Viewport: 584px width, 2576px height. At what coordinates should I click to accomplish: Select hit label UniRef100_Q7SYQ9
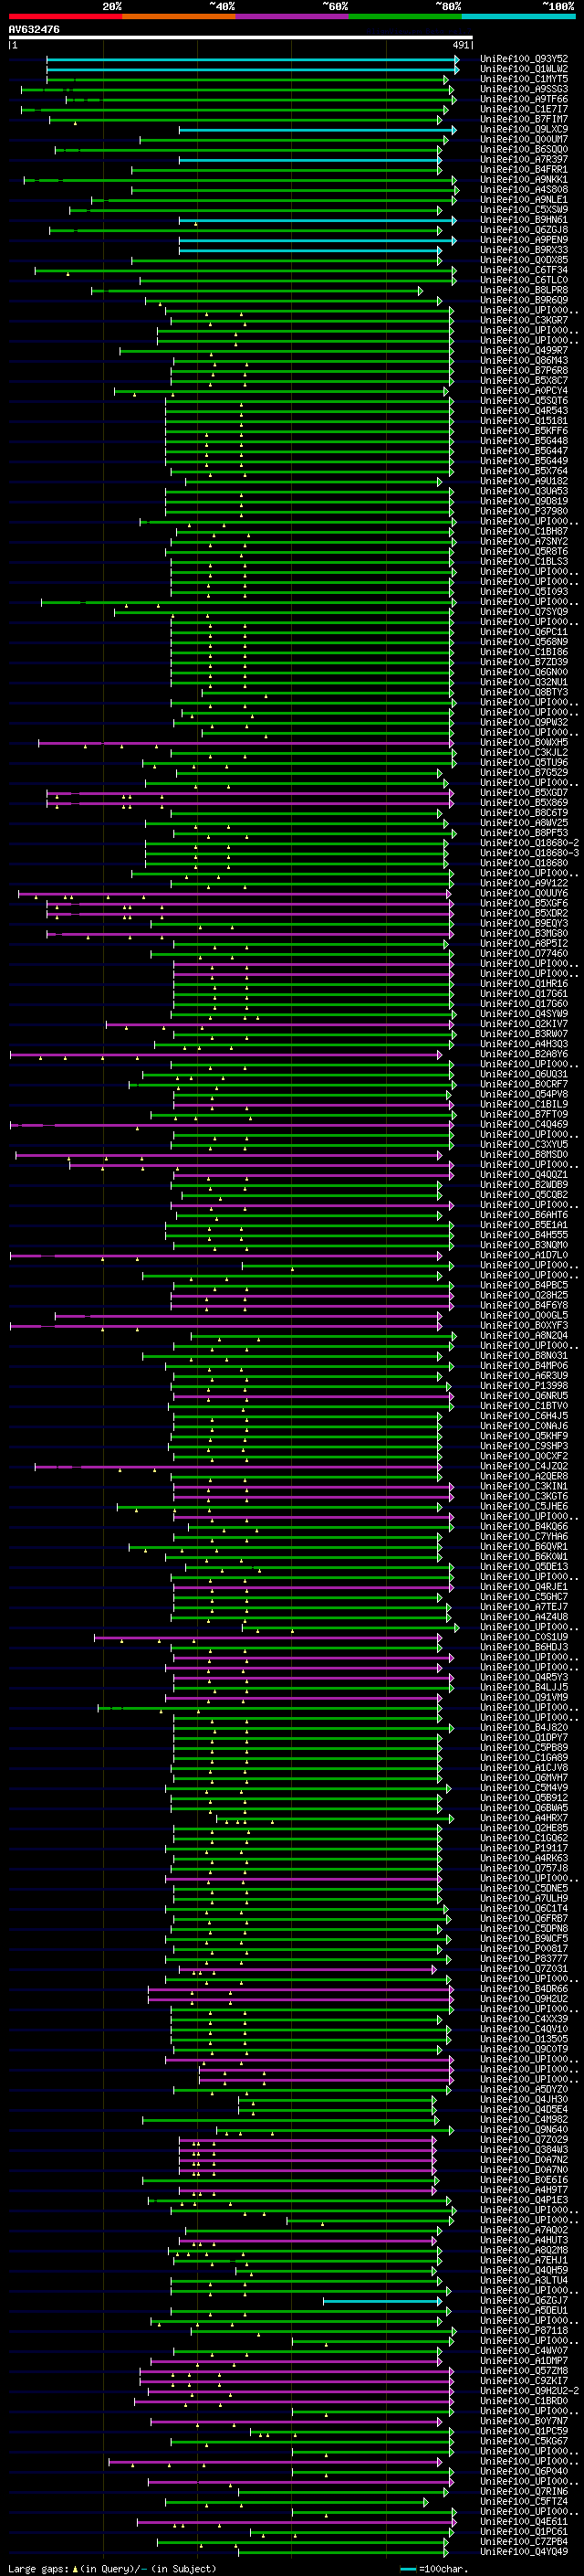click(524, 612)
